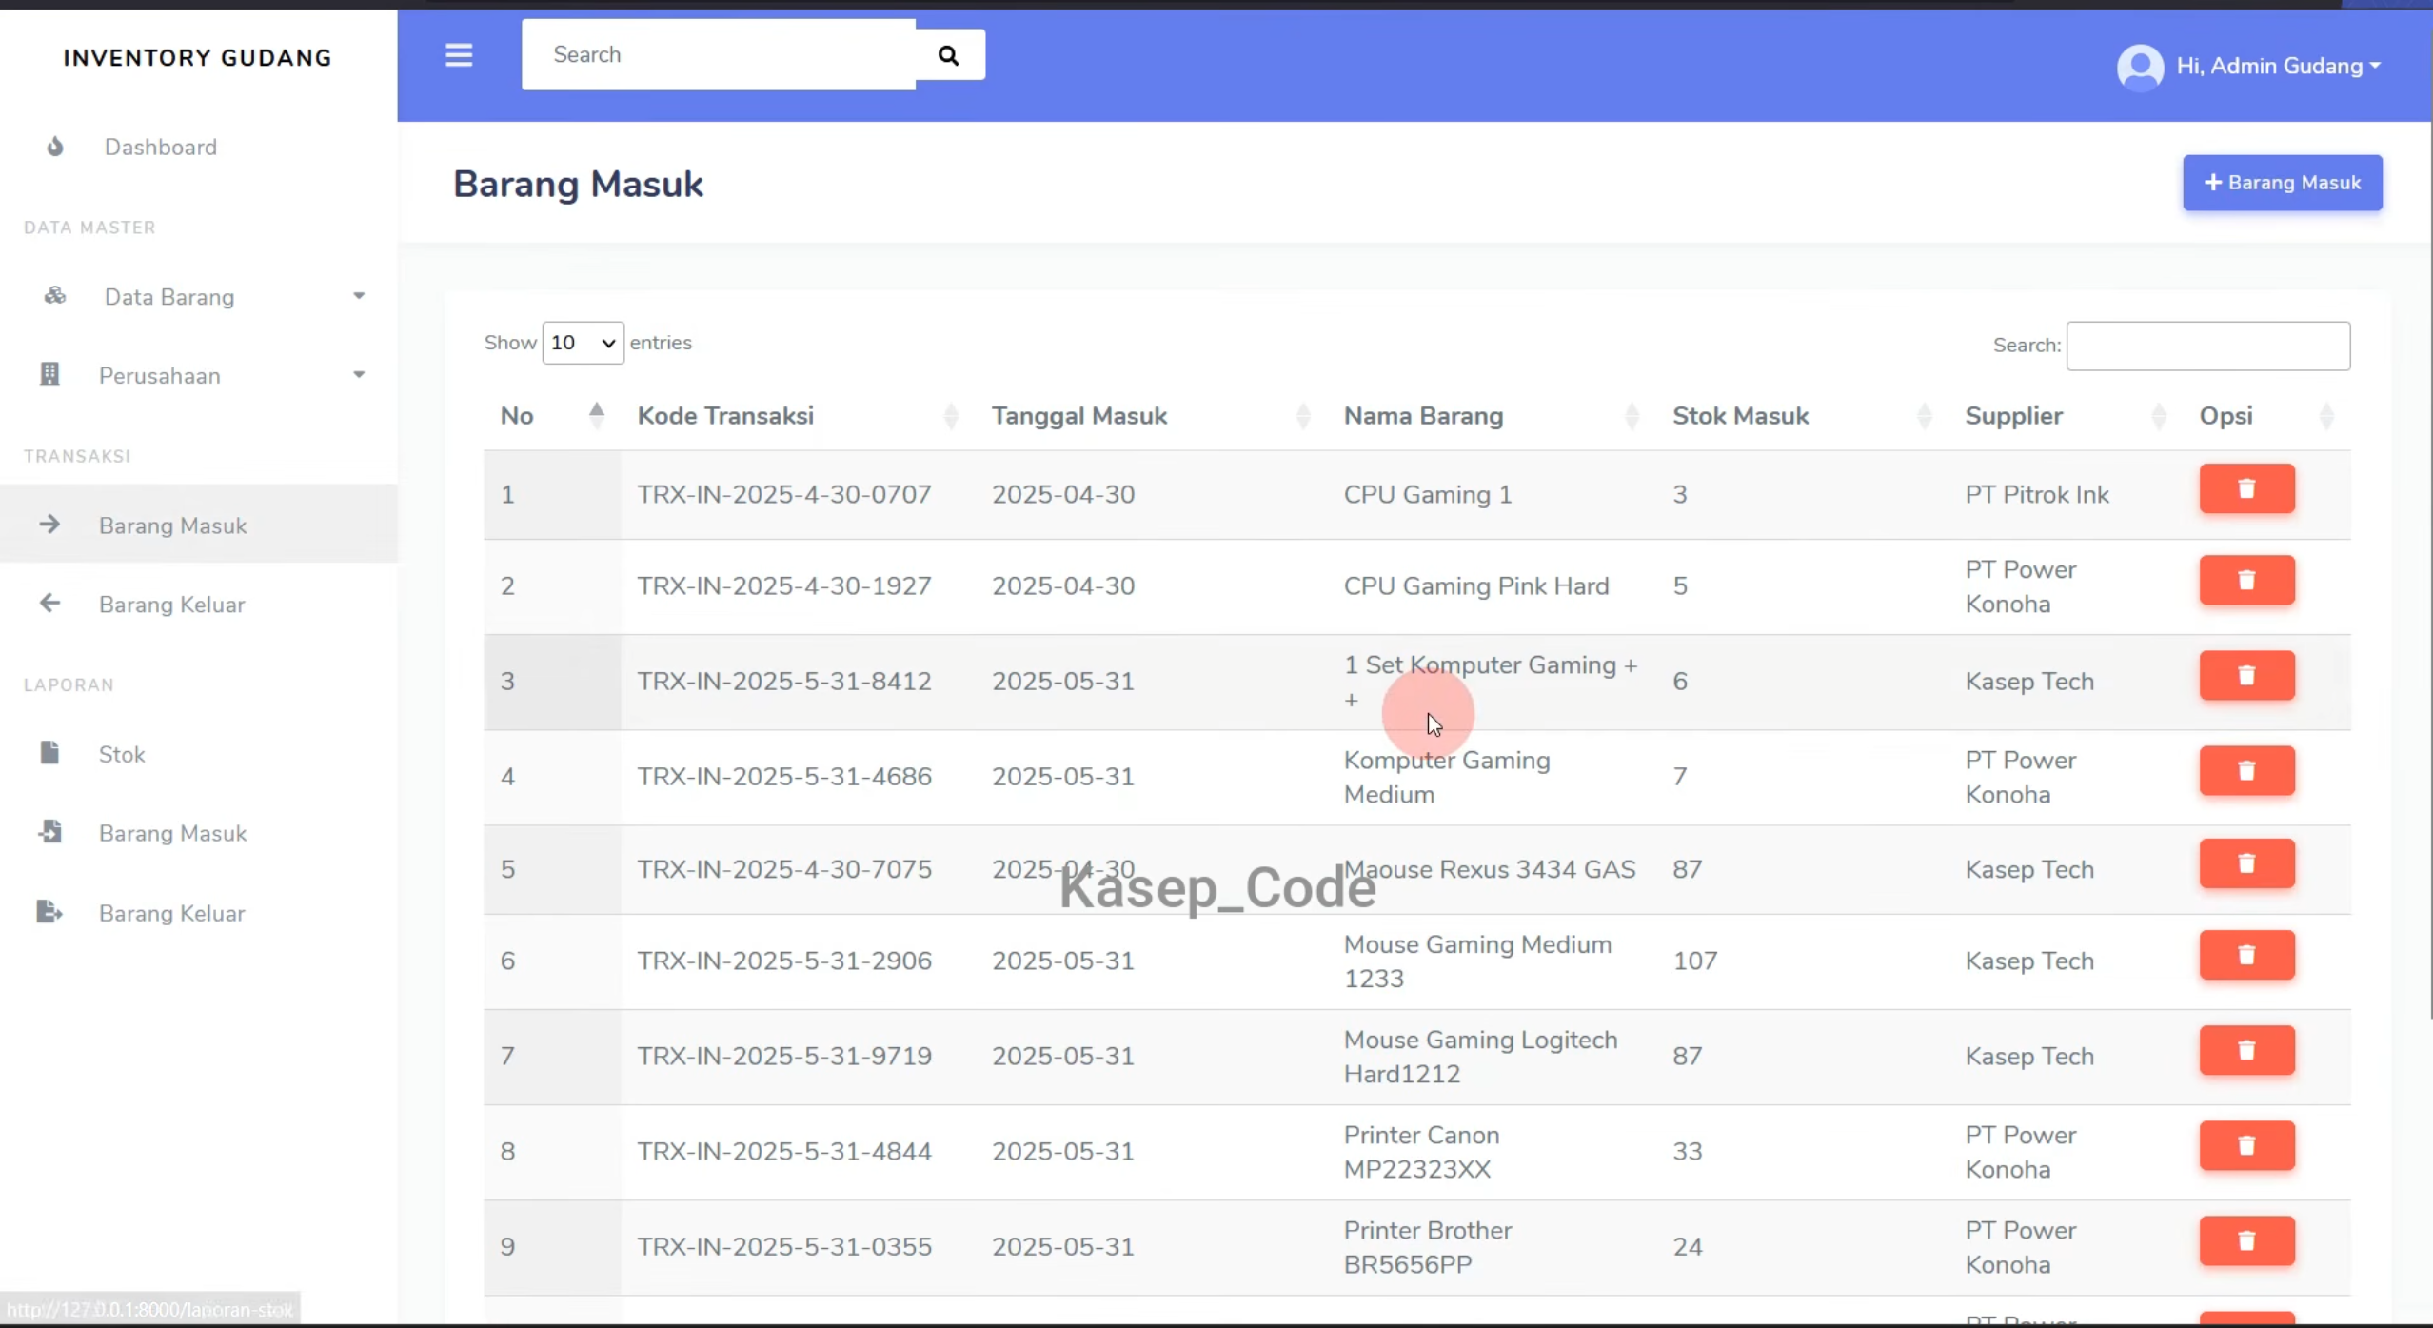
Task: Remove Komputer Gaming Medium row with trash icon
Action: point(2246,770)
